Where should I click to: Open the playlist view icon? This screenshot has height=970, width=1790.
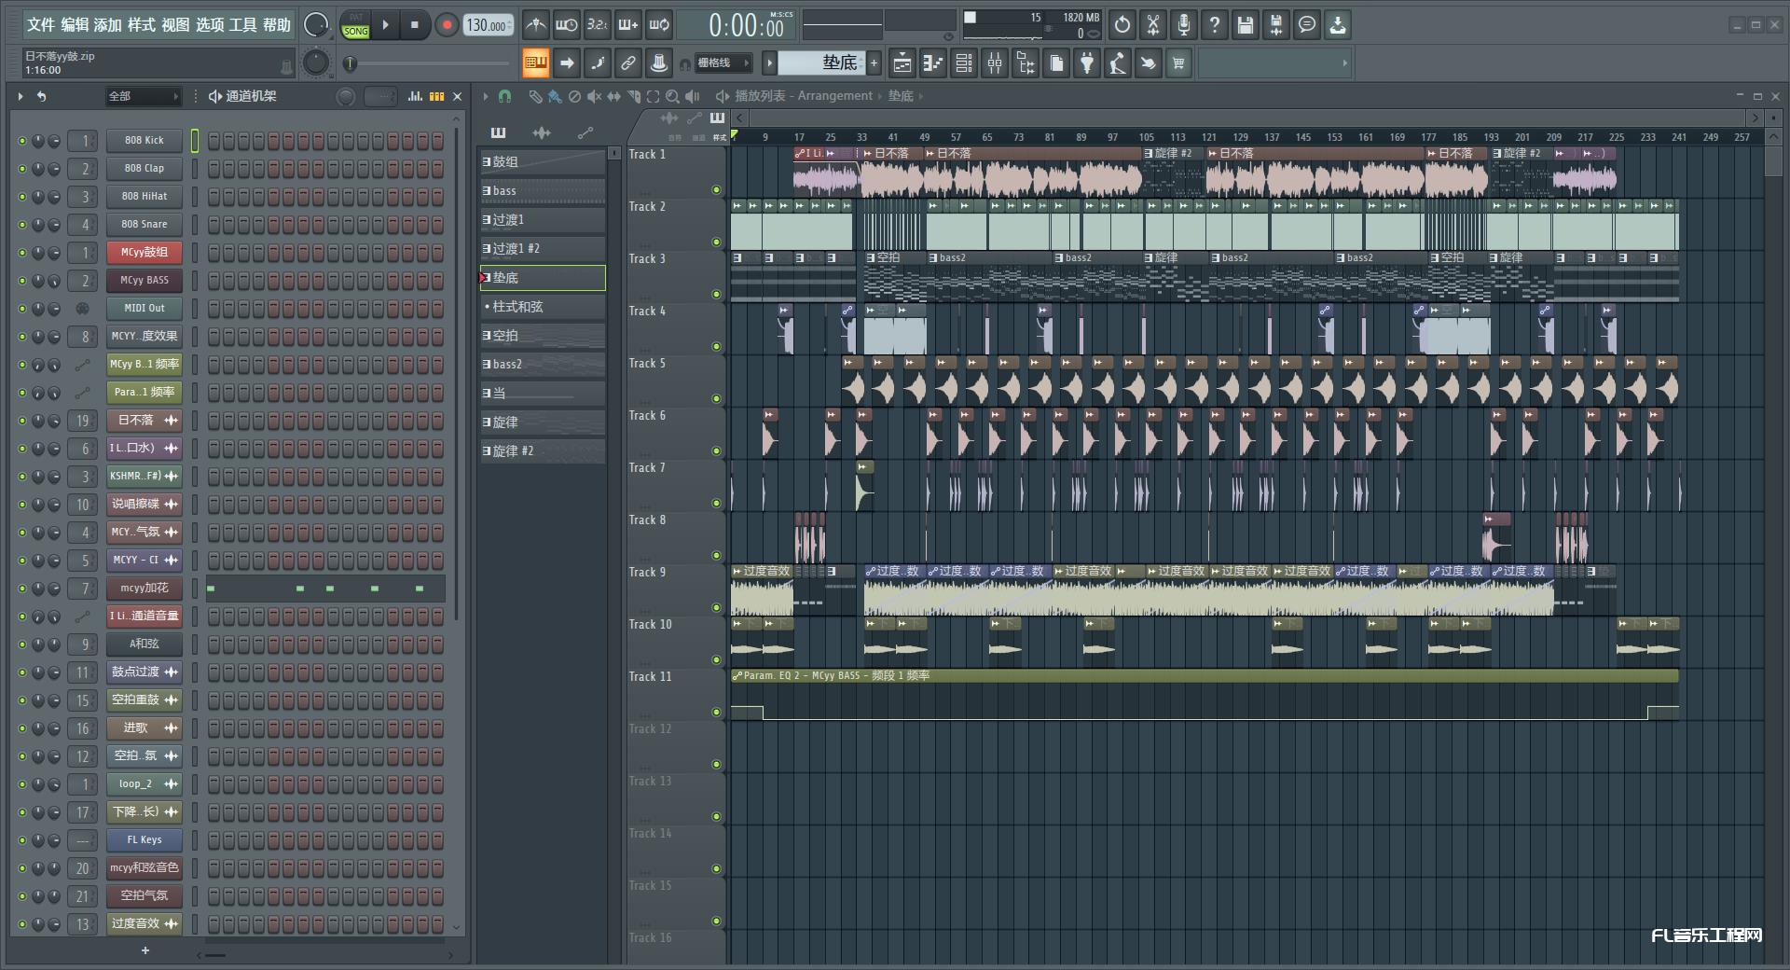tap(902, 63)
